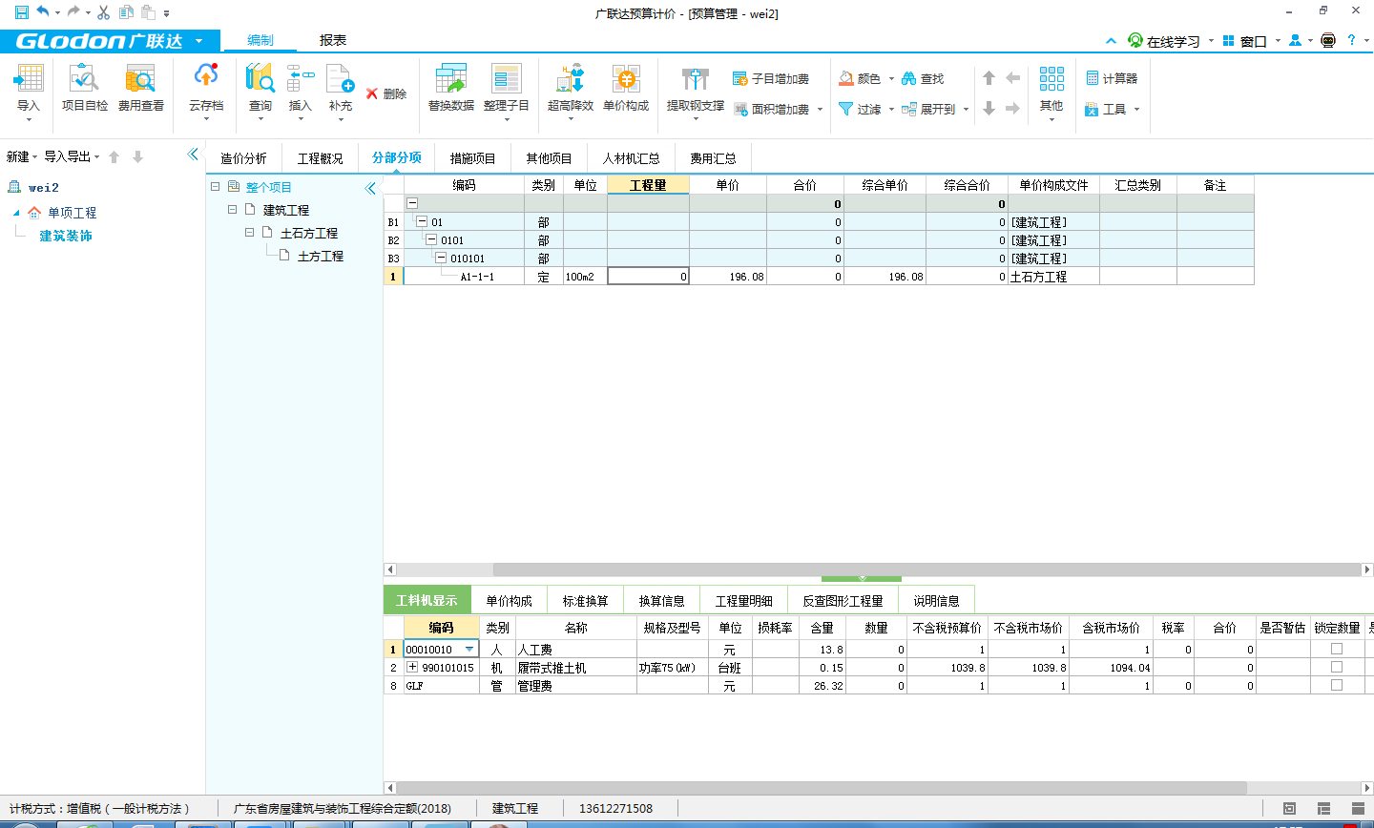1374x828 pixels.
Task: Expand the 990101015 material row
Action: (412, 667)
